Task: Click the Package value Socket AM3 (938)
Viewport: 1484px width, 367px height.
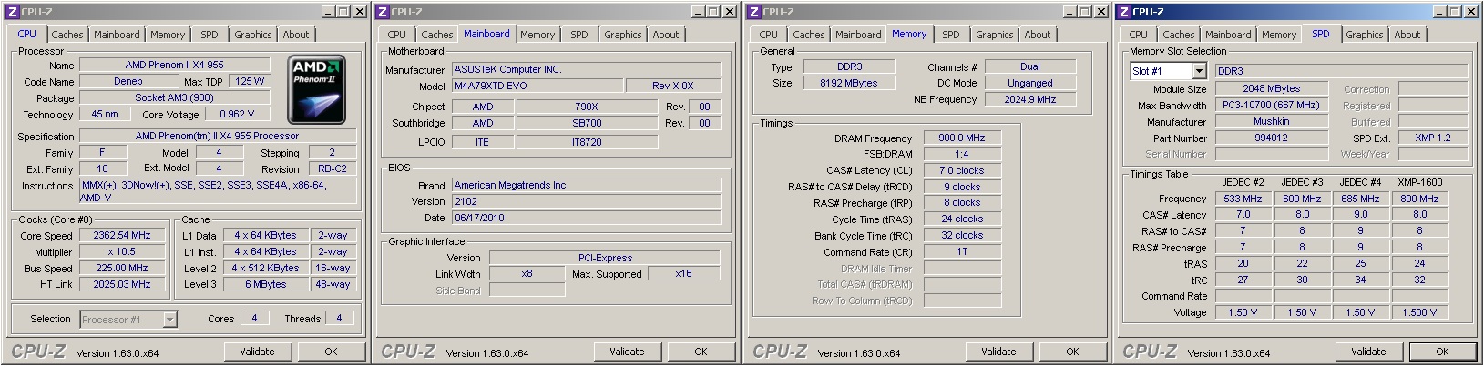Action: point(175,97)
